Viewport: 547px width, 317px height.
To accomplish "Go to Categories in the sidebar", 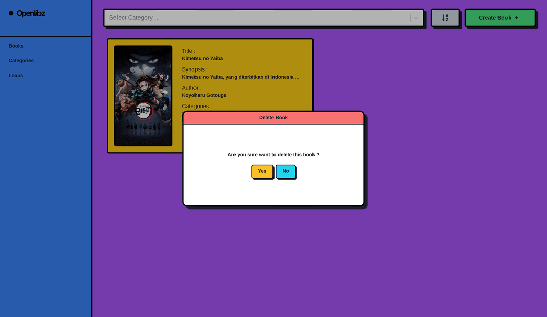I will tap(21, 60).
